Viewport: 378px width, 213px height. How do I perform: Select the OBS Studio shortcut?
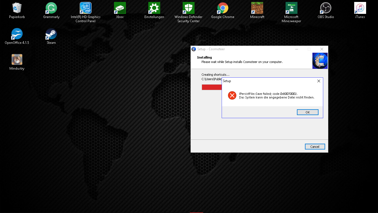[x=326, y=8]
